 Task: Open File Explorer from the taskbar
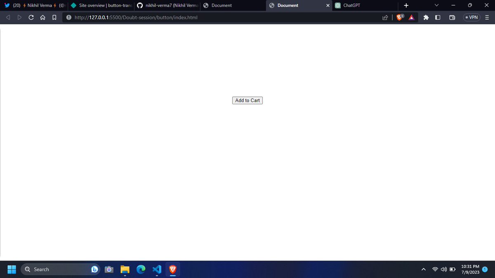coord(125,269)
